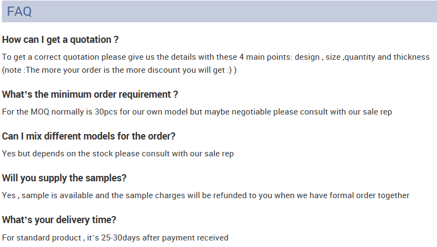This screenshot has height=247, width=437.
Task: Select the minimum order requirement question
Action: [x=90, y=94]
